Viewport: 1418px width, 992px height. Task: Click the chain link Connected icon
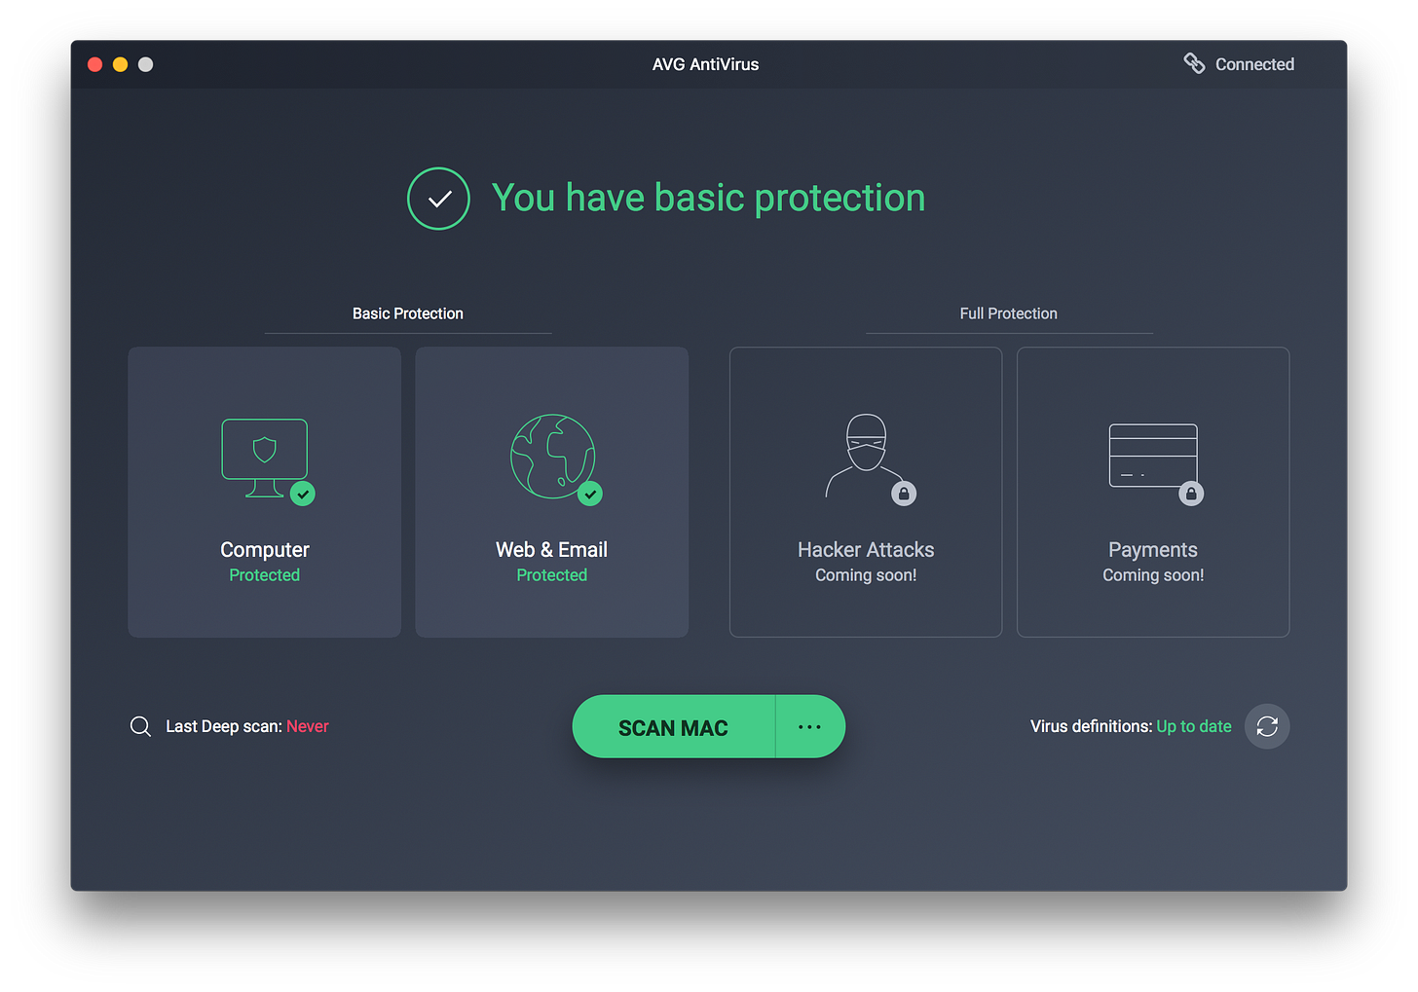[x=1194, y=63]
